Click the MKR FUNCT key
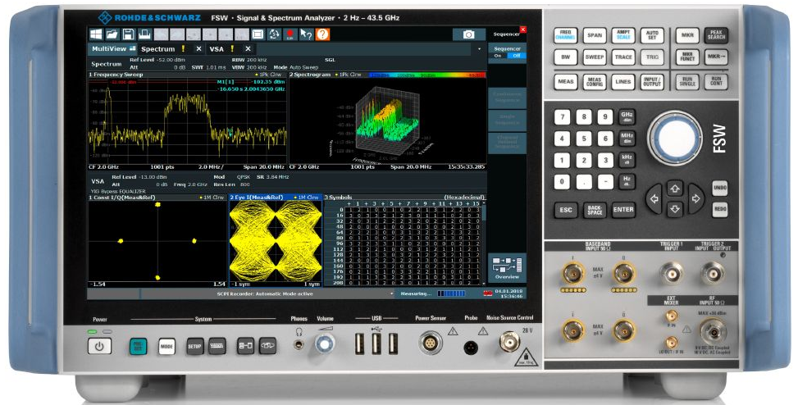Viewport: 798px width, 405px height. point(687,57)
